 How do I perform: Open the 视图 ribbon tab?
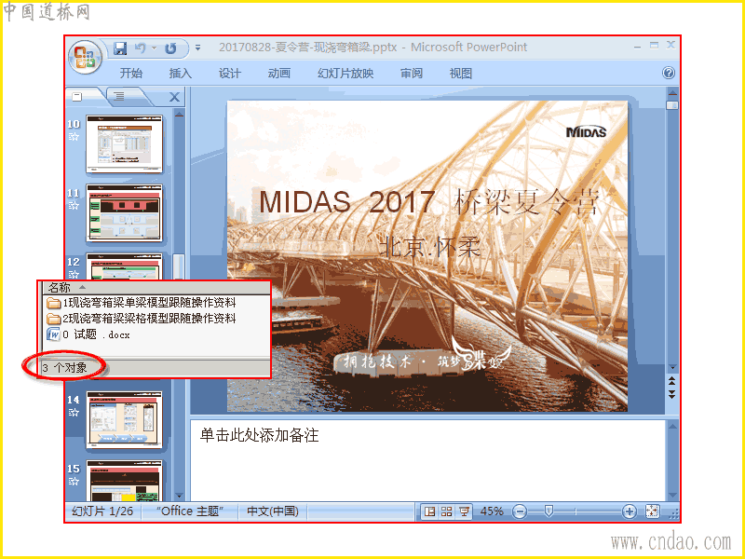pyautogui.click(x=461, y=74)
